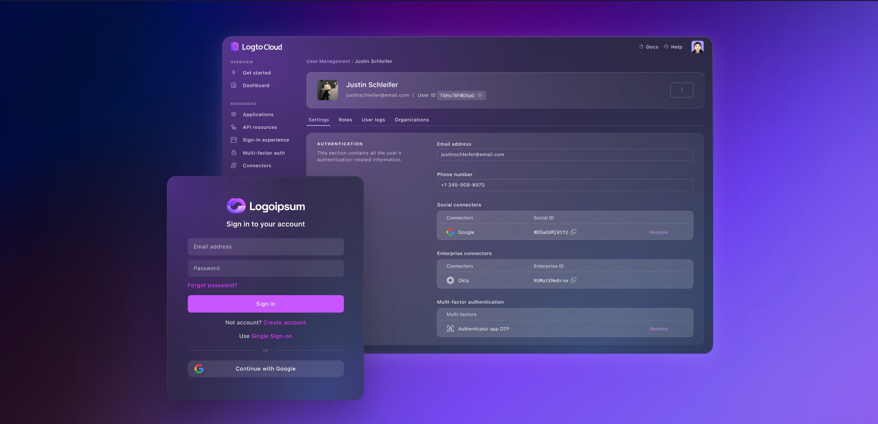The image size is (878, 424).
Task: Select API resources in the sidebar
Action: point(259,127)
